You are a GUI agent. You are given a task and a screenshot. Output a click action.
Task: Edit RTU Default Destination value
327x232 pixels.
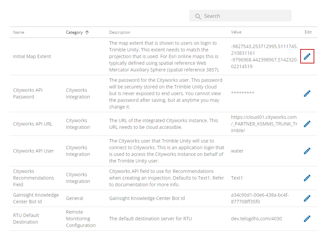[307, 219]
